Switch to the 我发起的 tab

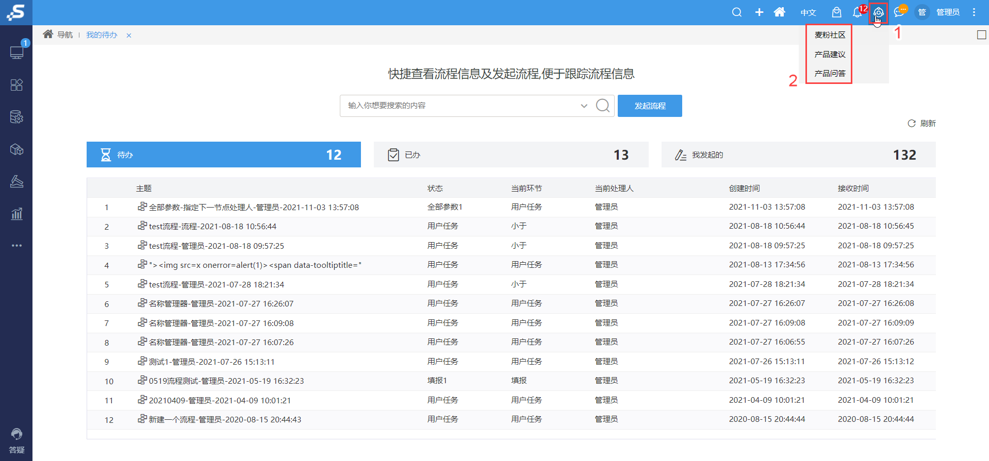799,155
